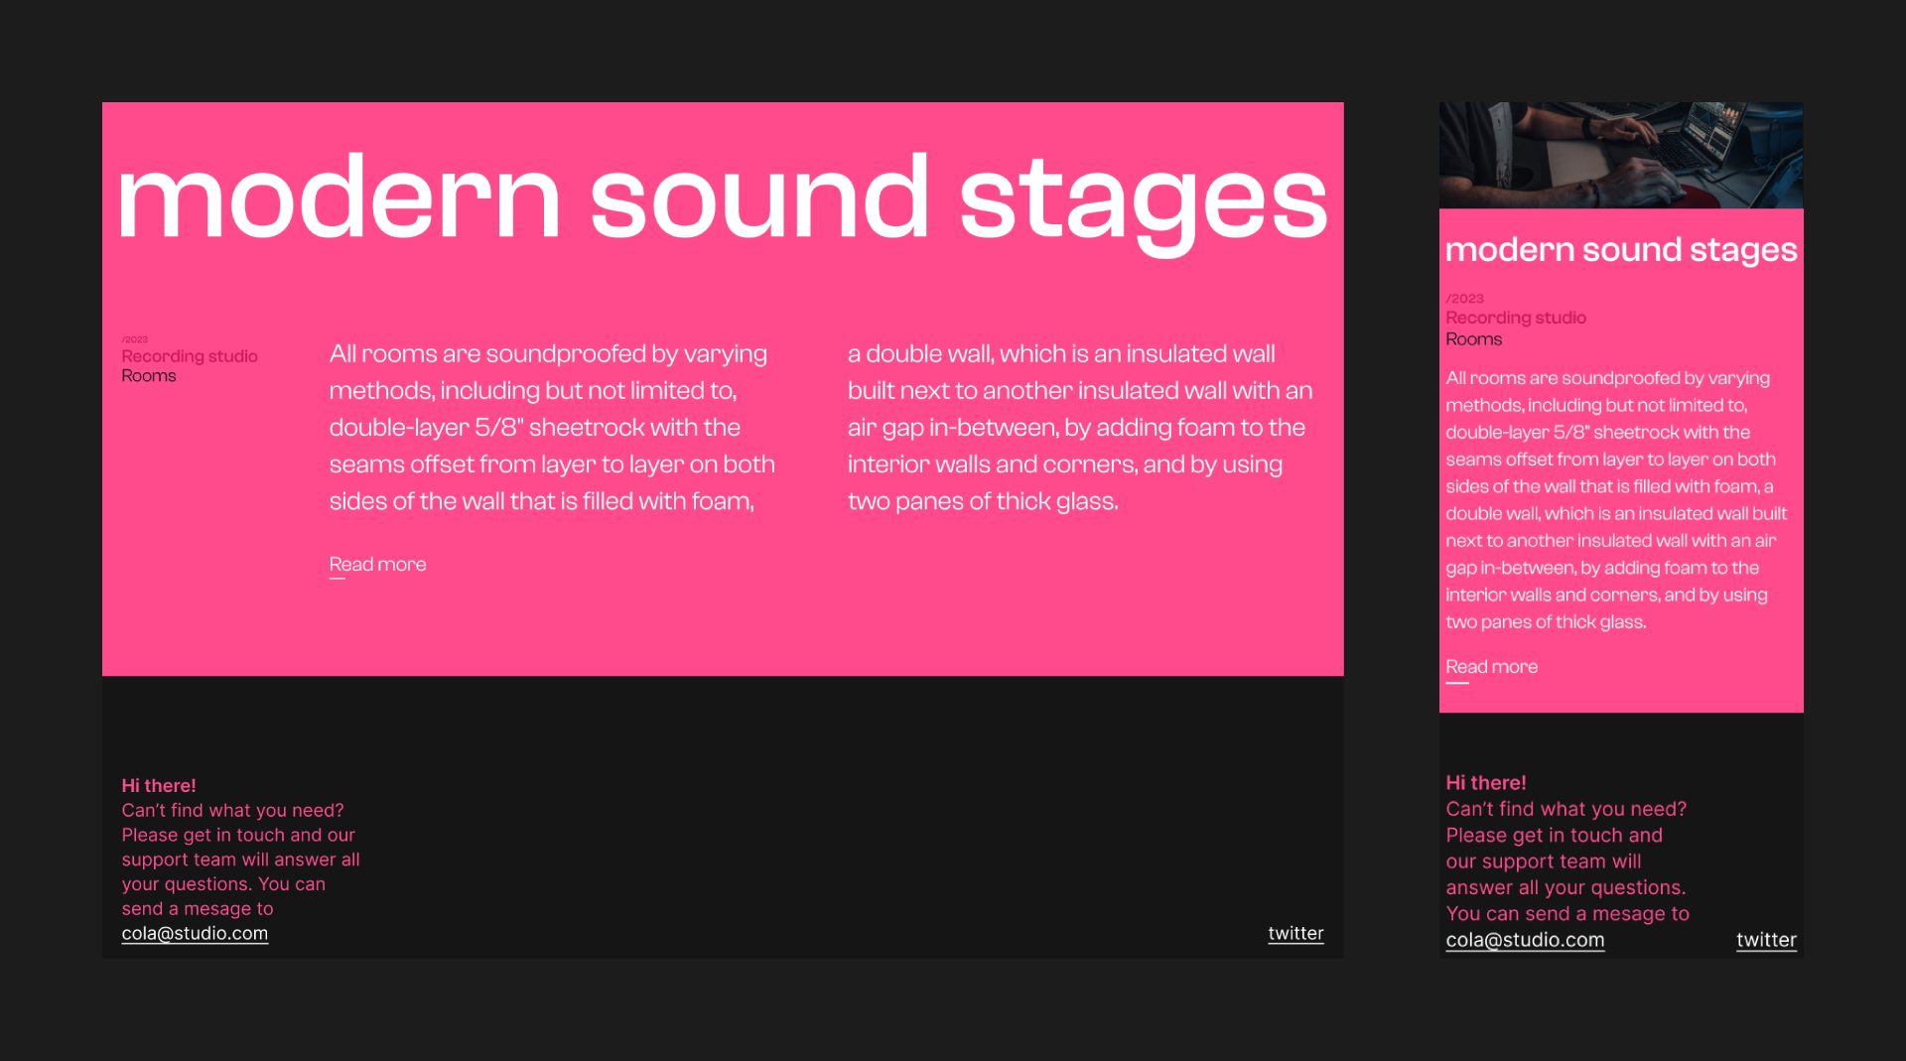This screenshot has height=1061, width=1906.
Task: Click cola@studio.com in the mobile footer
Action: (1525, 940)
